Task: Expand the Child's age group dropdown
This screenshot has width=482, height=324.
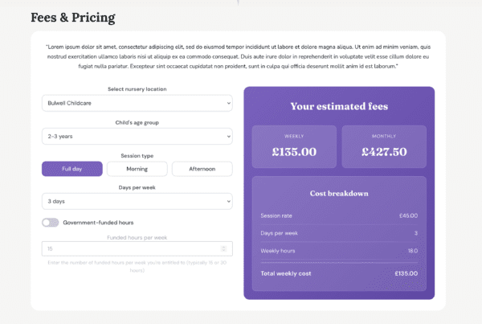Action: pos(137,136)
